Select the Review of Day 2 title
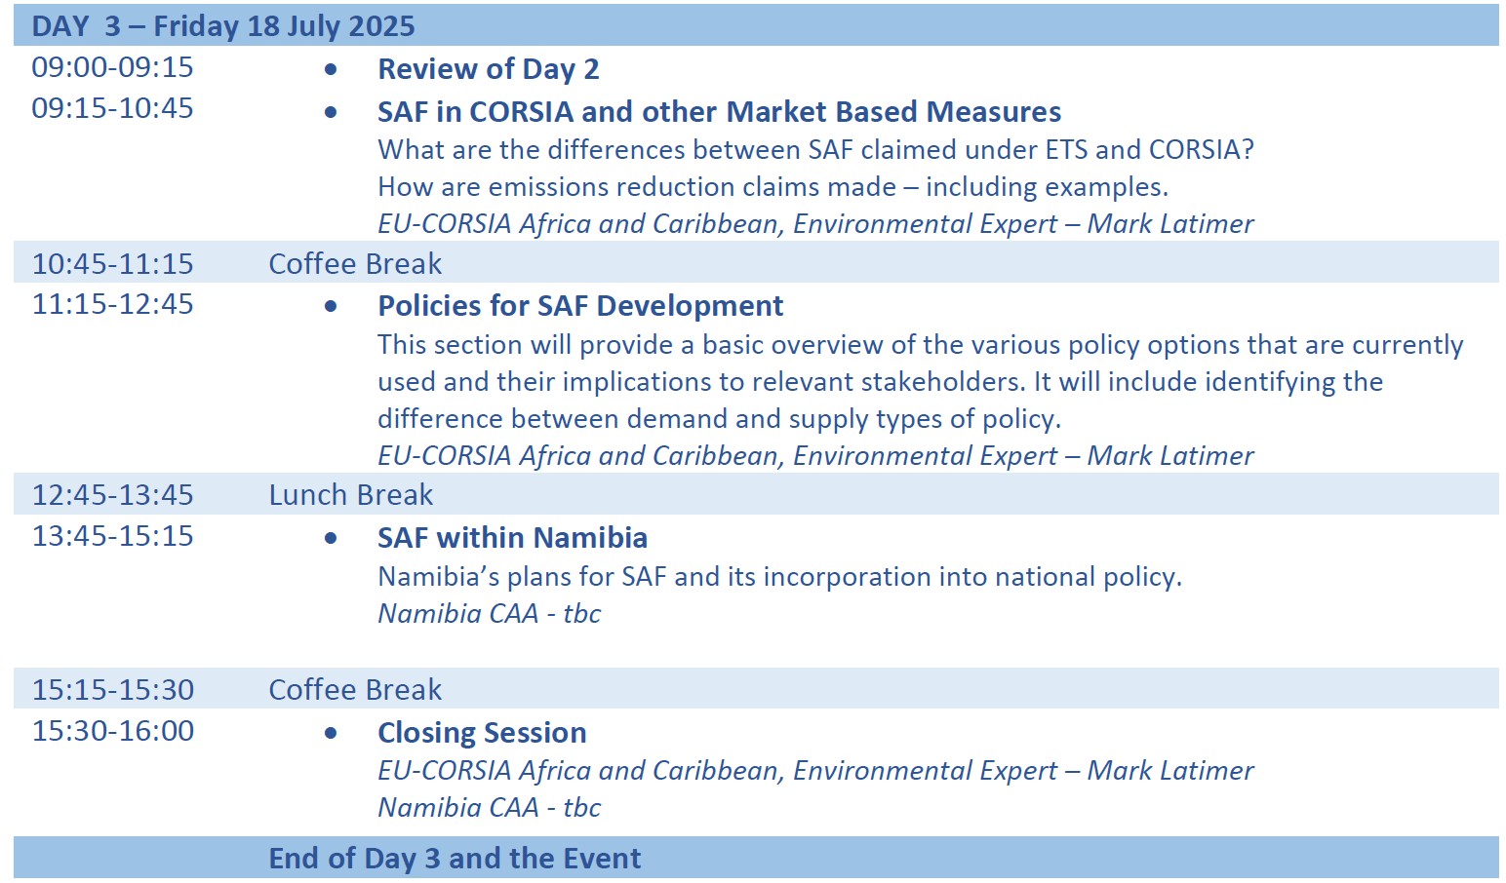 click(x=488, y=69)
